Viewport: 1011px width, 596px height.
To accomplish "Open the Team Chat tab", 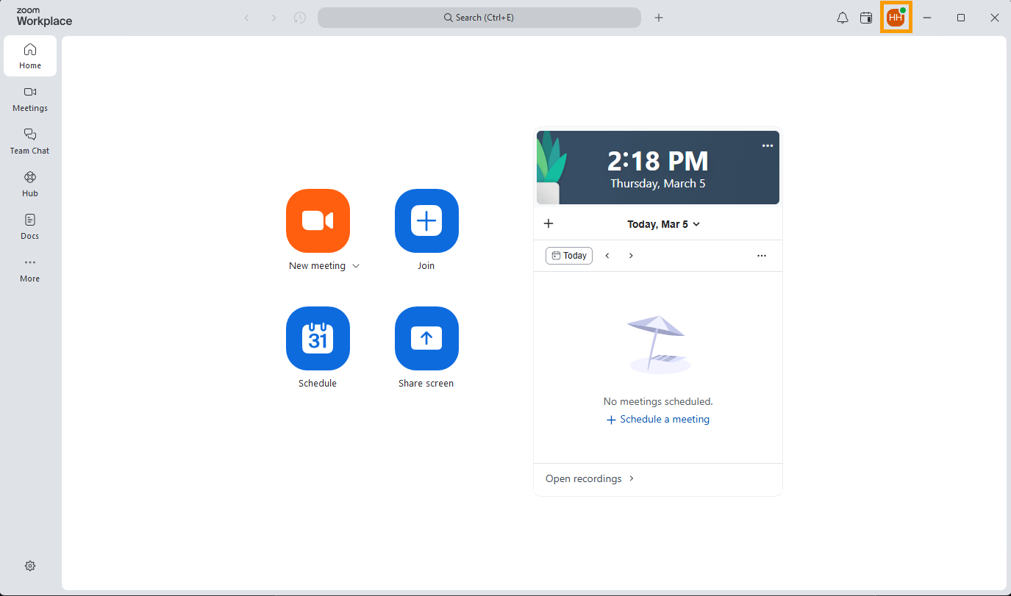I will pyautogui.click(x=30, y=141).
